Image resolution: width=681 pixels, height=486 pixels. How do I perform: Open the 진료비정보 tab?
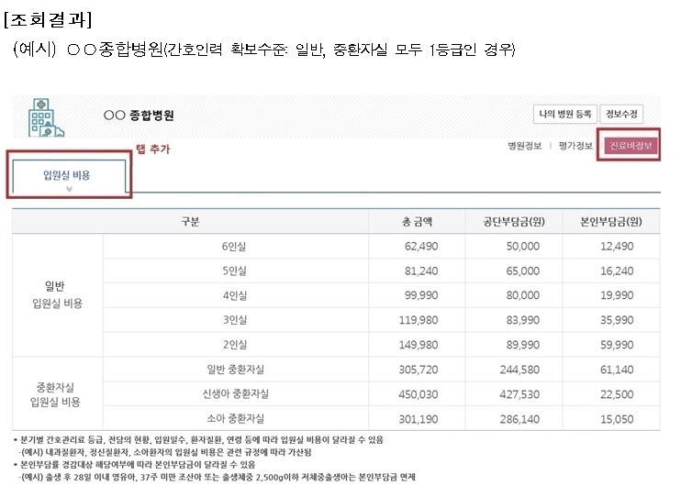pyautogui.click(x=629, y=146)
